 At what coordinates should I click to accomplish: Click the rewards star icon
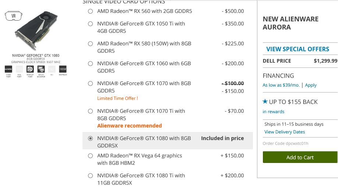pyautogui.click(x=265, y=101)
